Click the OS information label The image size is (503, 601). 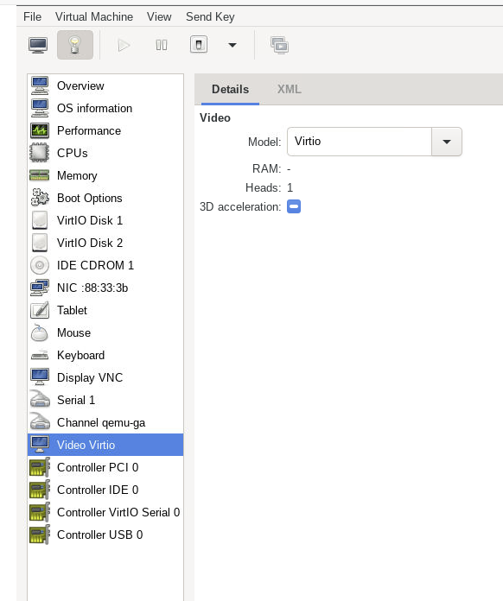(95, 108)
